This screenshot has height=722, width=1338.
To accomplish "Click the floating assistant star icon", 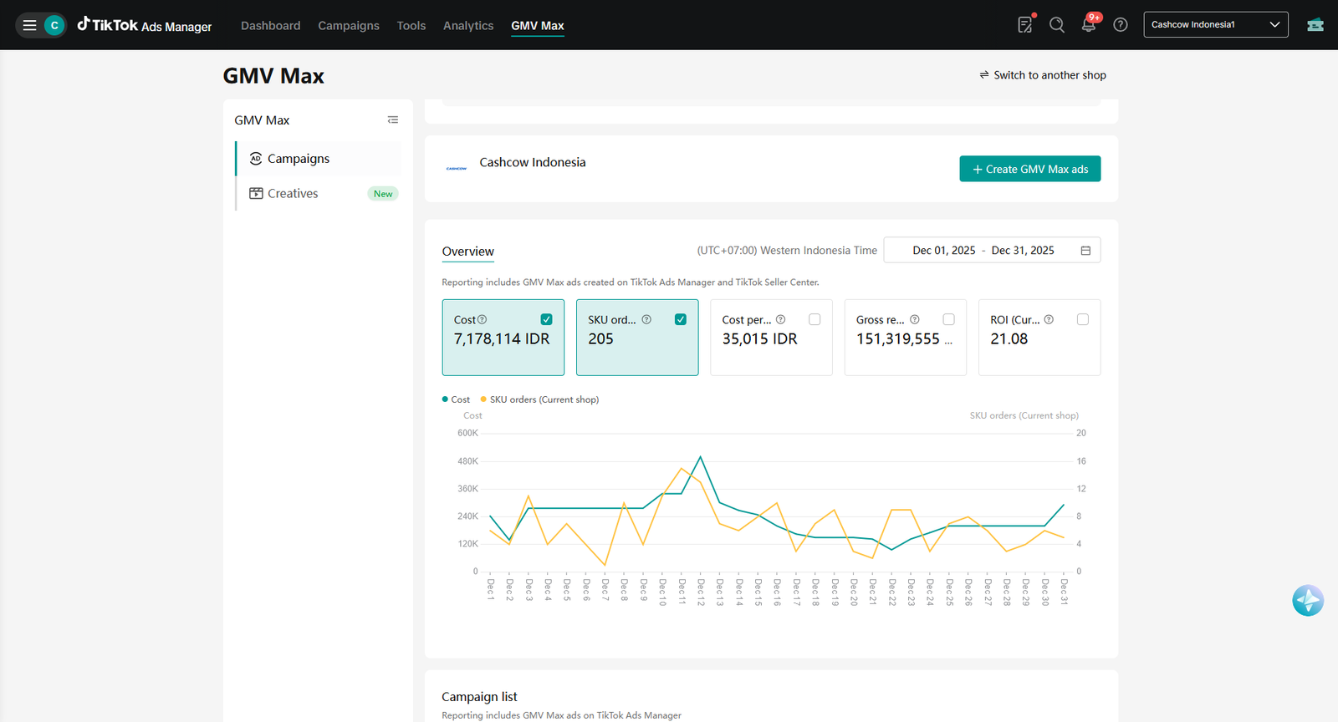I will point(1308,600).
